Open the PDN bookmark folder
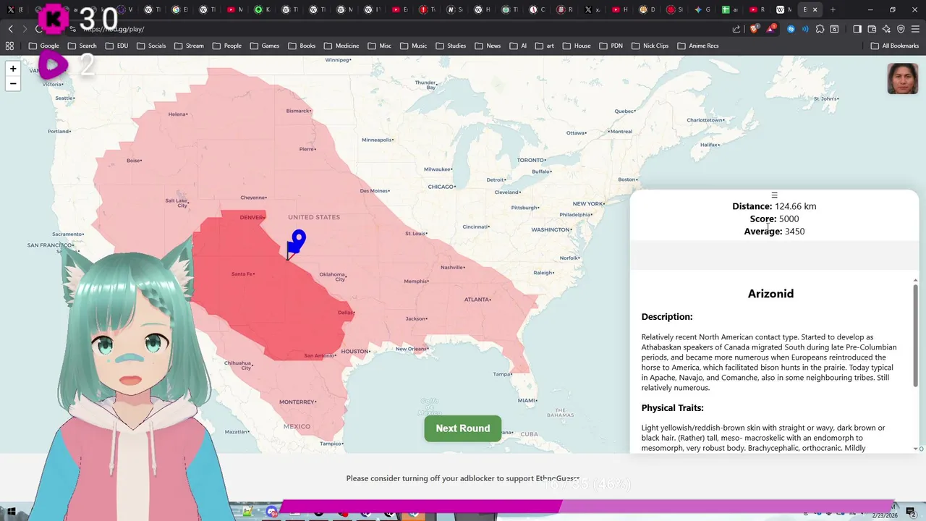The height and width of the screenshot is (521, 926). click(x=611, y=46)
